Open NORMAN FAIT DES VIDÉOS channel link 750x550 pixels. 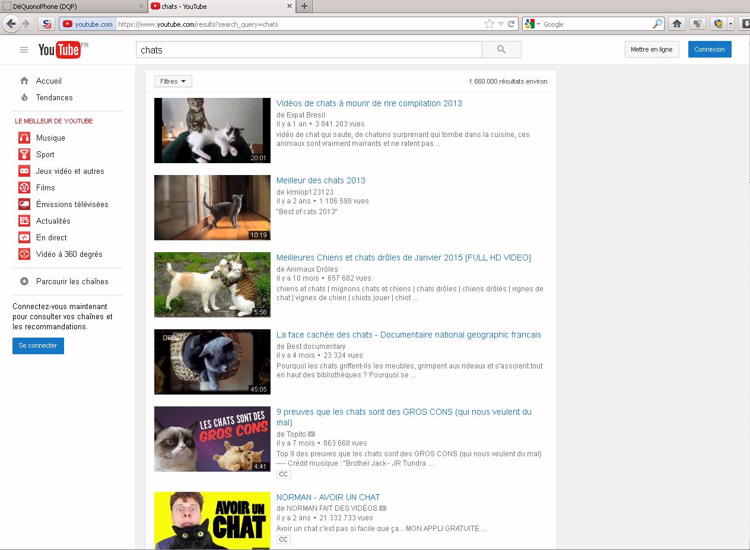coord(332,508)
